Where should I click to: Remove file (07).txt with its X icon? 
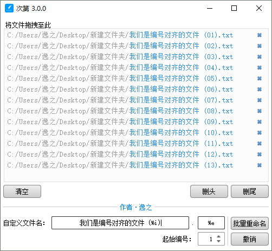260,100
